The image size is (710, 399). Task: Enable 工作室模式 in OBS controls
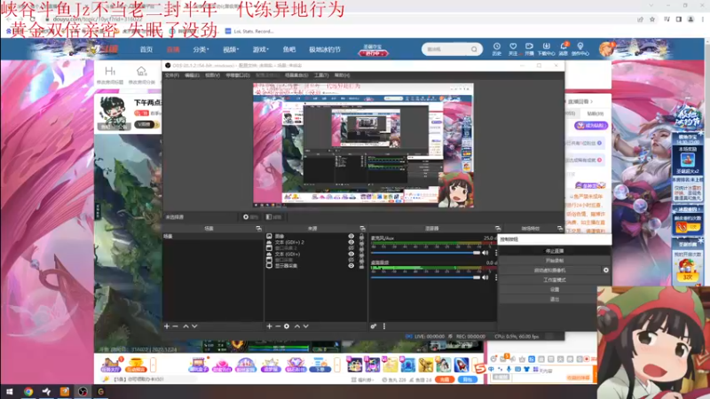554,280
